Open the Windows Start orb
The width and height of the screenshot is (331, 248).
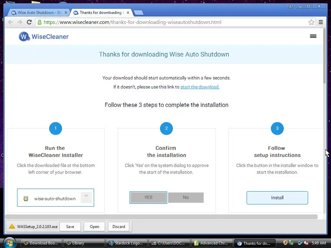pyautogui.click(x=9, y=243)
